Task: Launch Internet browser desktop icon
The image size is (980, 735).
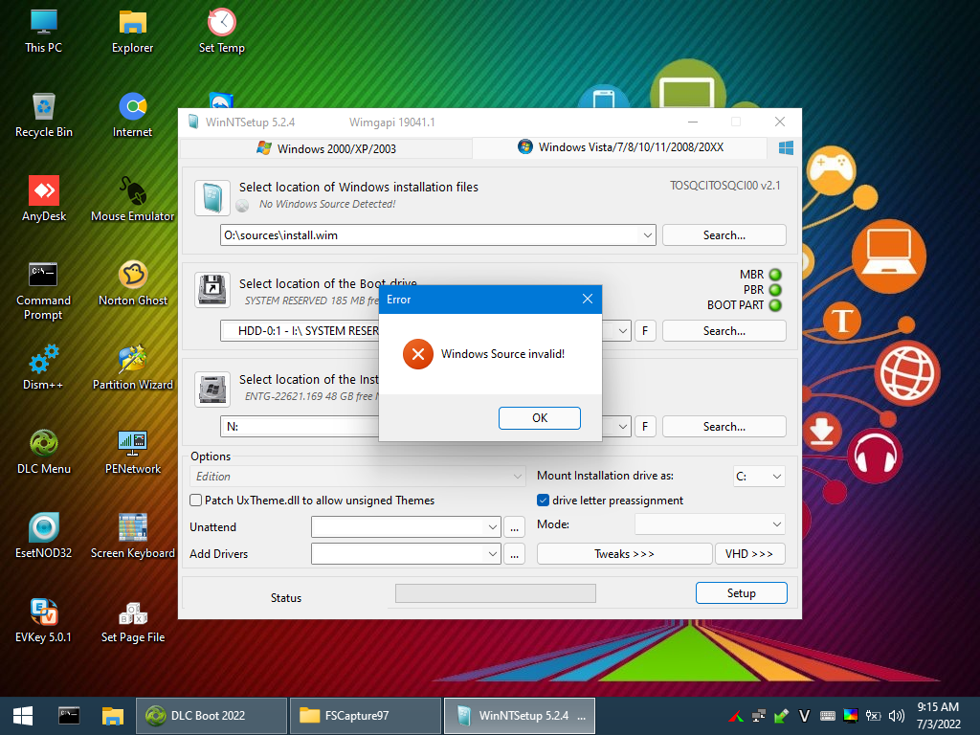Action: [x=132, y=116]
